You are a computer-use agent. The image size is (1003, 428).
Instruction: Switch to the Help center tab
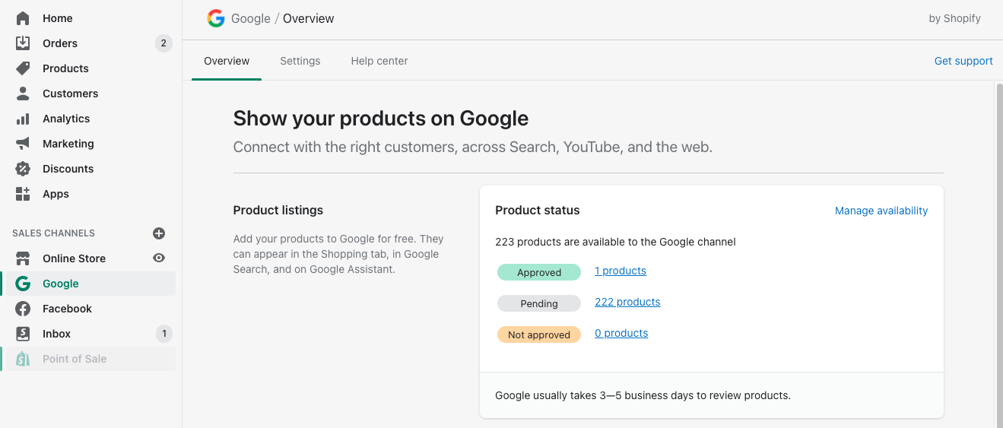coord(379,61)
